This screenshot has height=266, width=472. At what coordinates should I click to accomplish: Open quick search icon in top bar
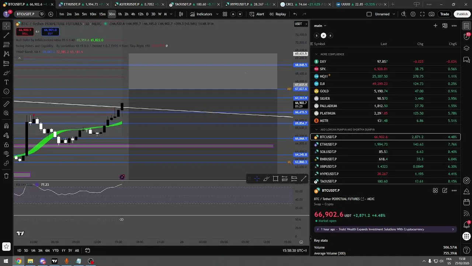403,14
